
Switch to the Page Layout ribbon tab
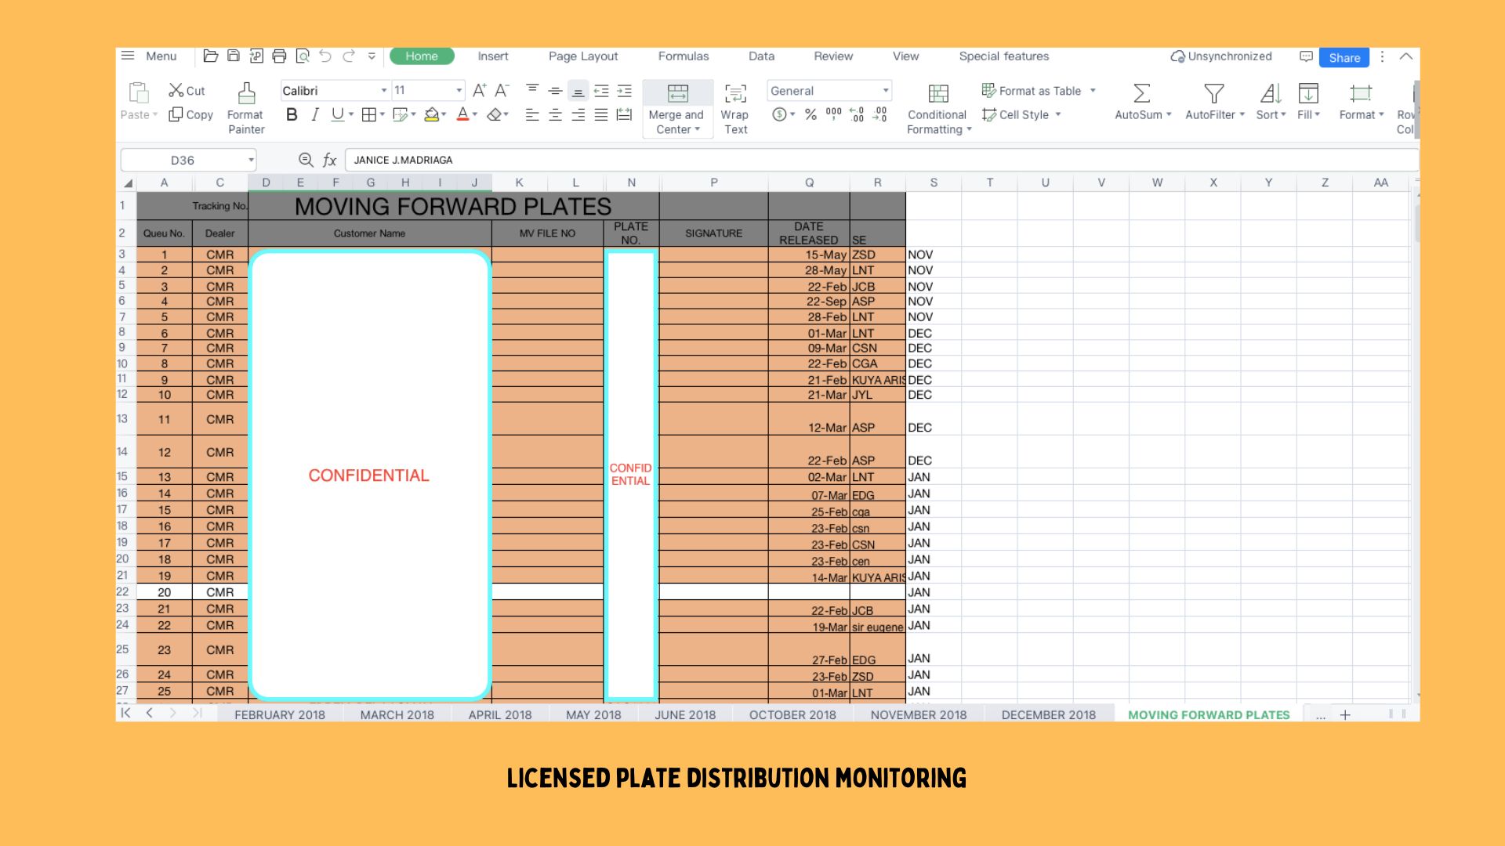(582, 56)
